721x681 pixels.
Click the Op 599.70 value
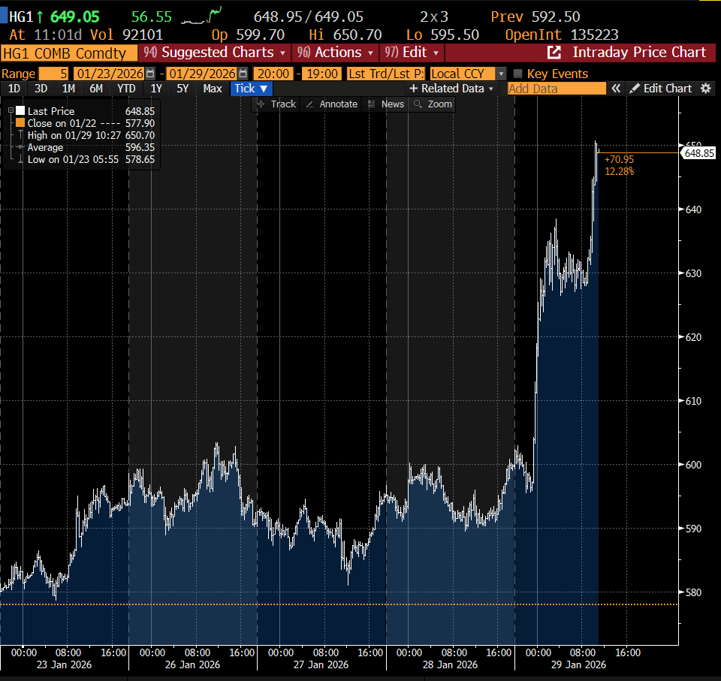tap(248, 35)
